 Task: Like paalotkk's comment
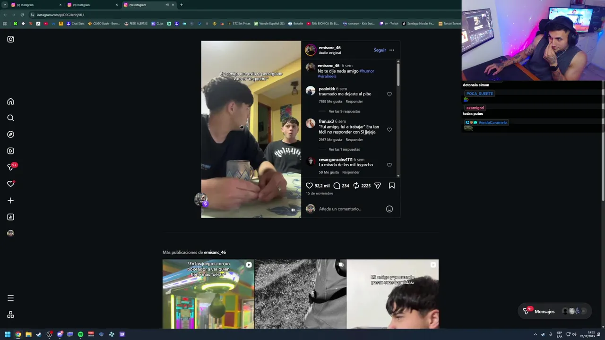(389, 94)
